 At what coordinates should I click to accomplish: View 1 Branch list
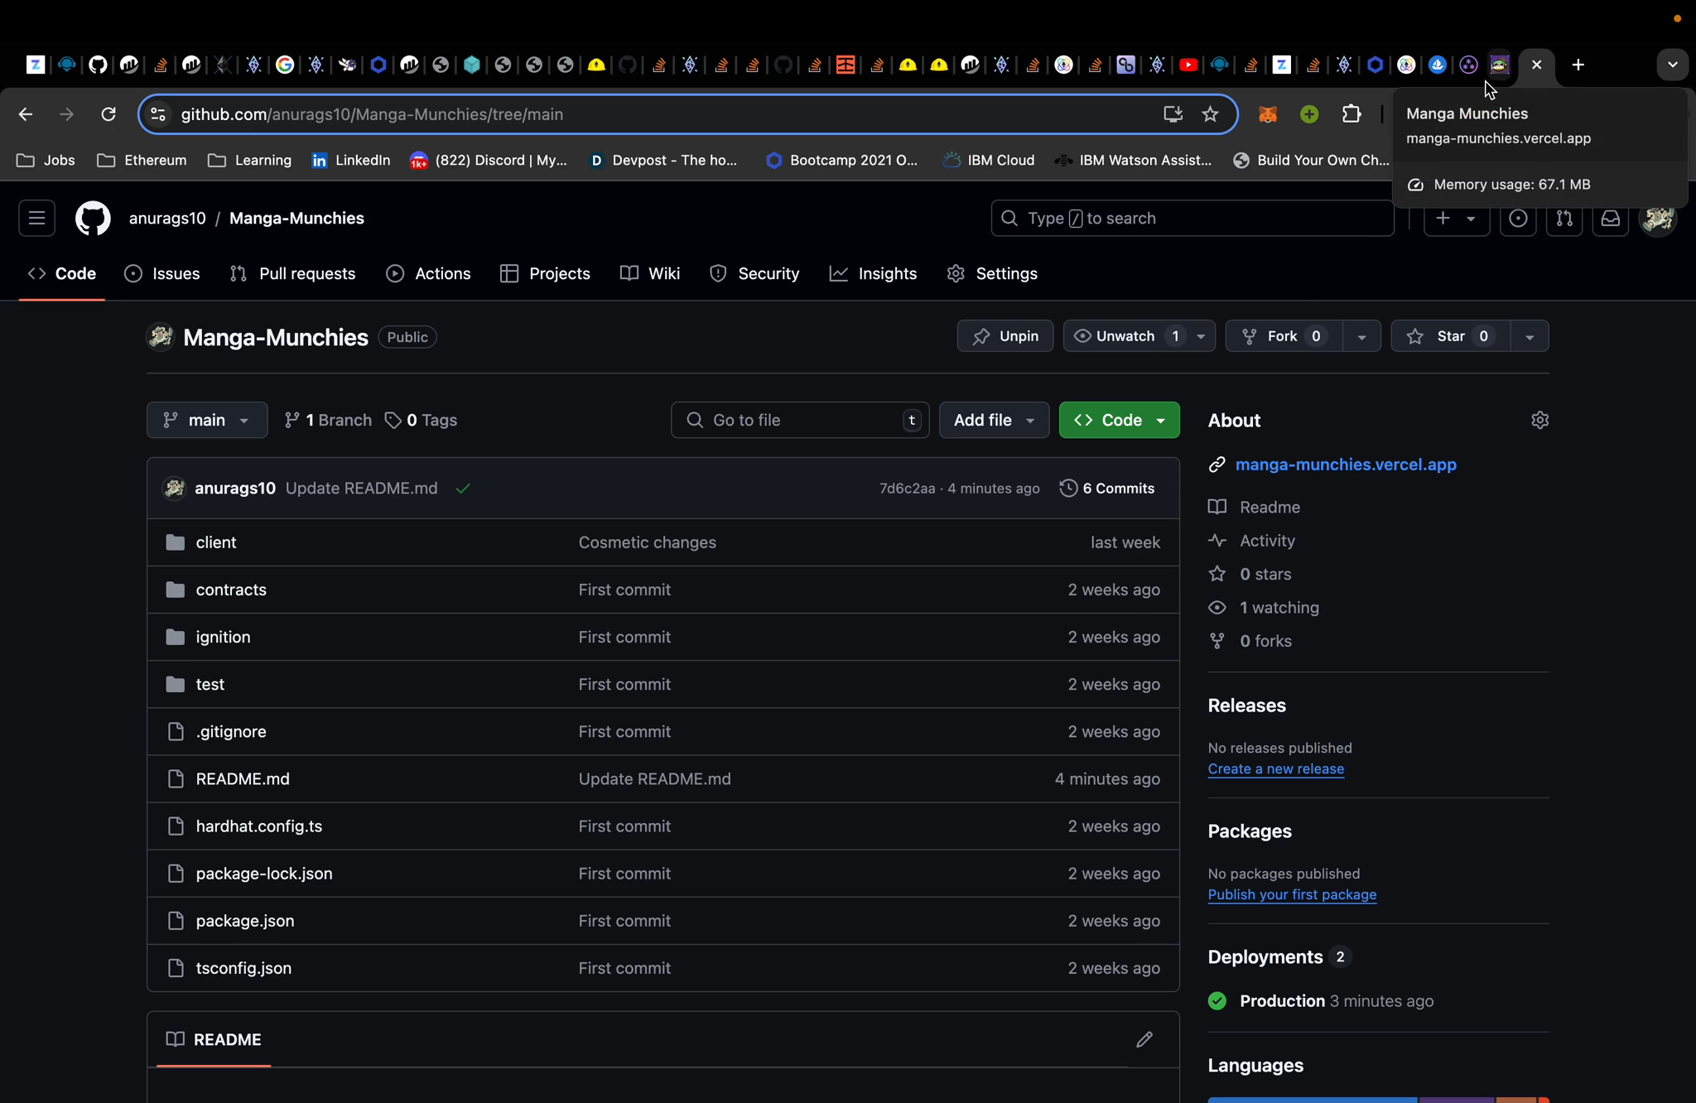328,420
